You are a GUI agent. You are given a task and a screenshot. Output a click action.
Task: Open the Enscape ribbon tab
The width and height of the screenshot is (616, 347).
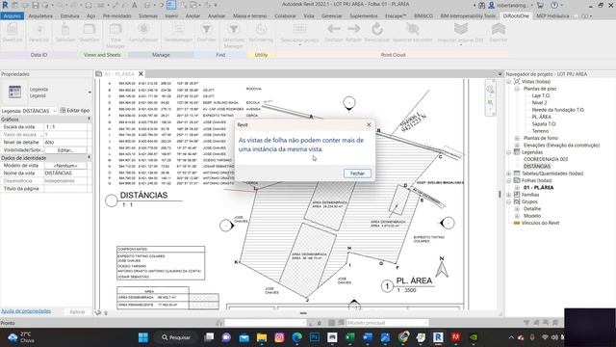(396, 15)
